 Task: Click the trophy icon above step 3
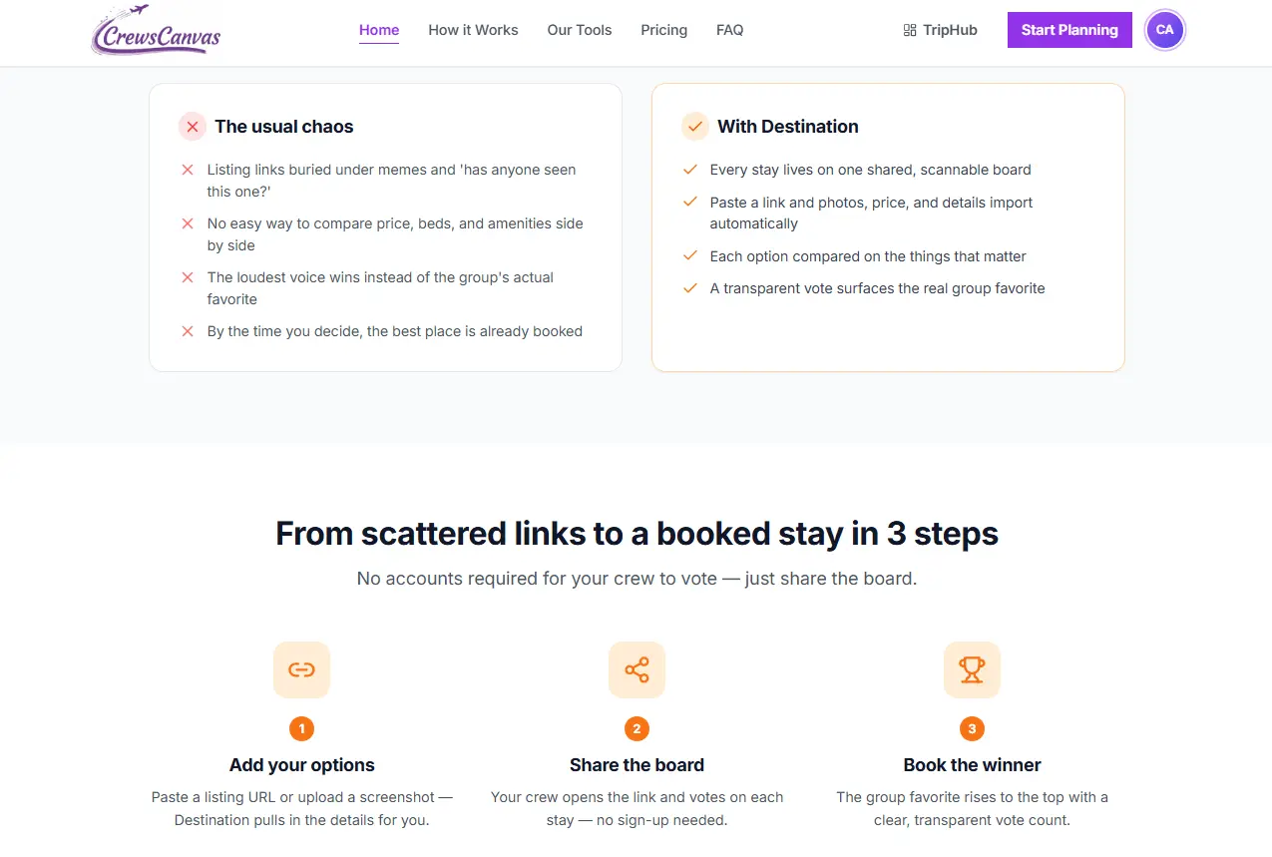tap(972, 669)
